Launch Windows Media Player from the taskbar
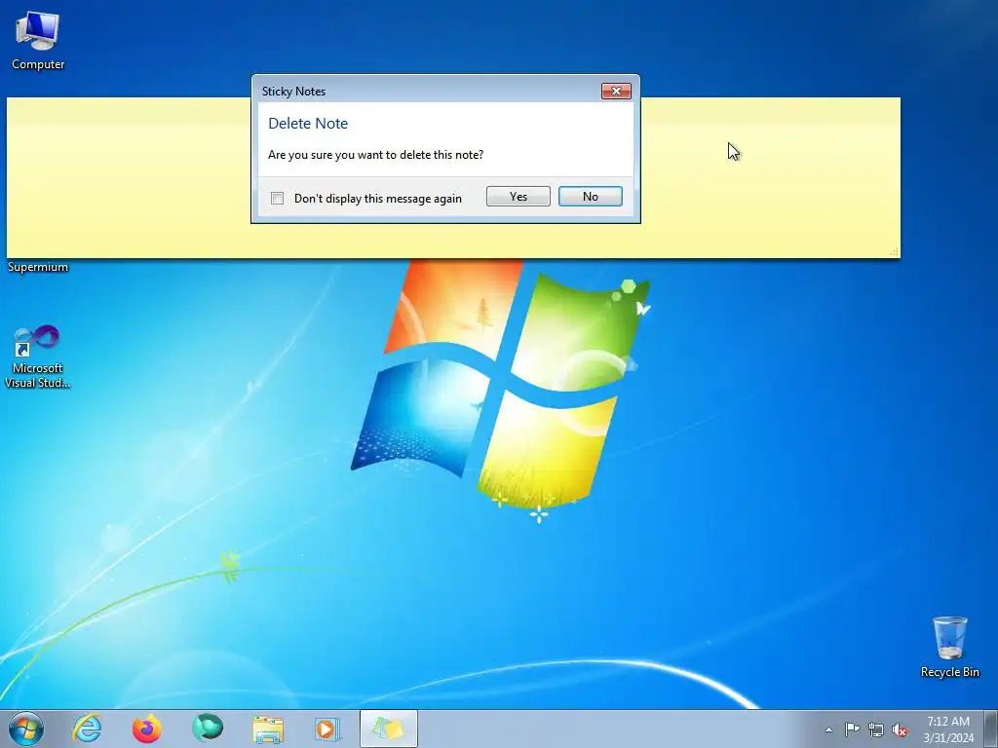 327,729
